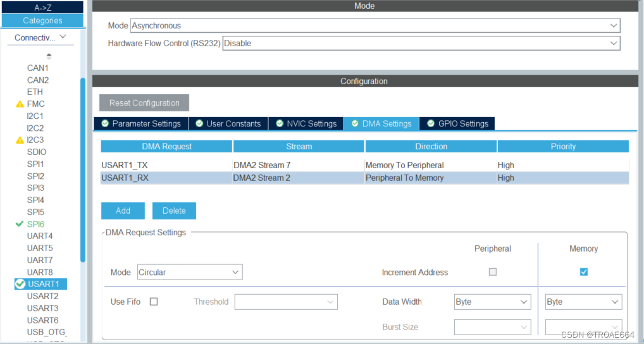
Task: Open the Mode Asynchronous dropdown
Action: (x=375, y=25)
